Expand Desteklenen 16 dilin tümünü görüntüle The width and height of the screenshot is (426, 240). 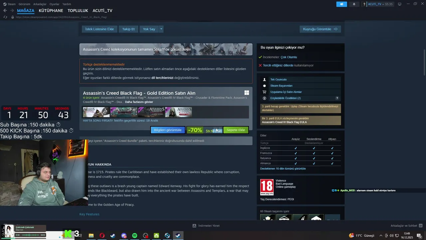tap(283, 169)
